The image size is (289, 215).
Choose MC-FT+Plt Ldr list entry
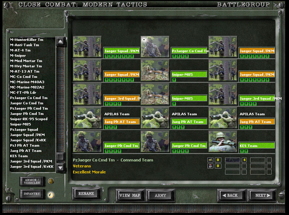coord(23,93)
